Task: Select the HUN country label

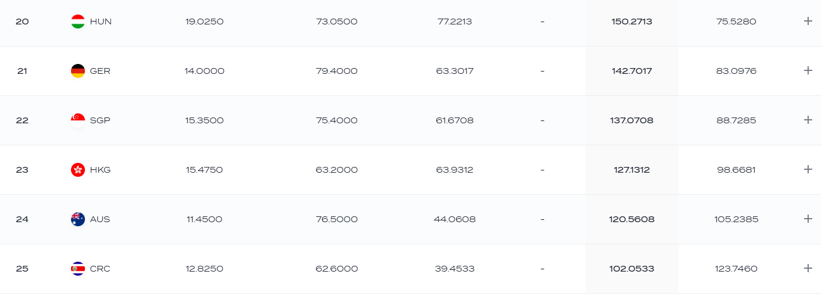Action: point(101,22)
